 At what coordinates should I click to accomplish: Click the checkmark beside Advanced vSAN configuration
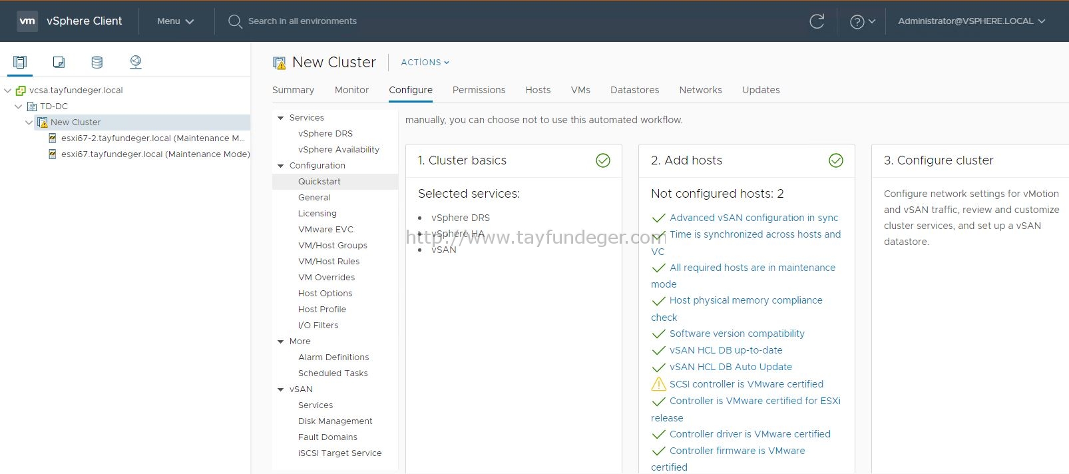click(x=659, y=218)
